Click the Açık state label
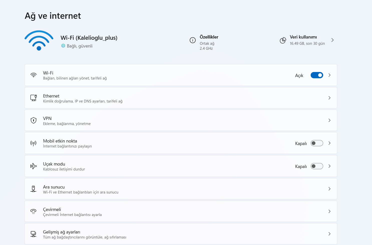 pos(299,75)
